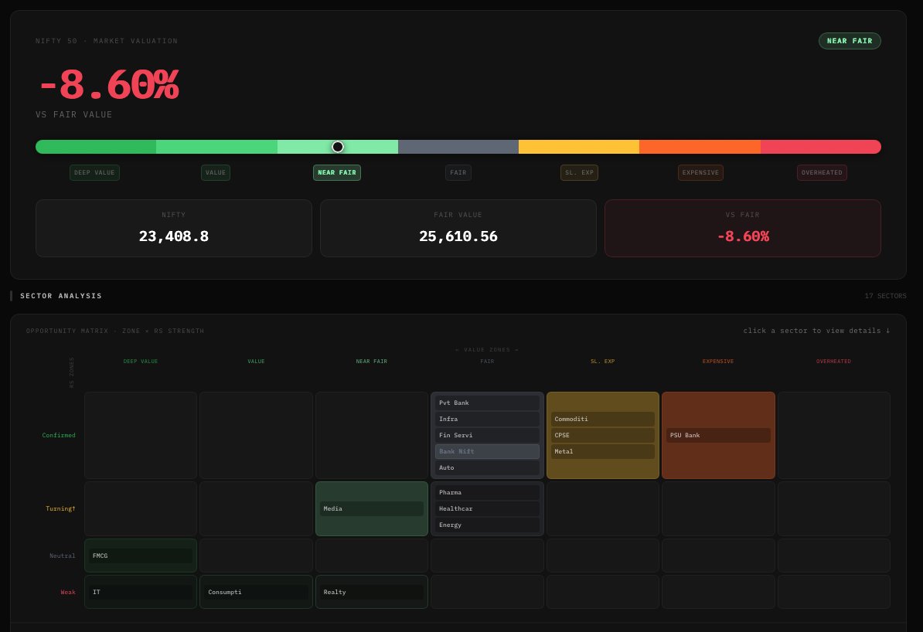Screen dimensions: 923x632
Task: Click the SECTOR ANALYSIS heading
Action: [61, 296]
